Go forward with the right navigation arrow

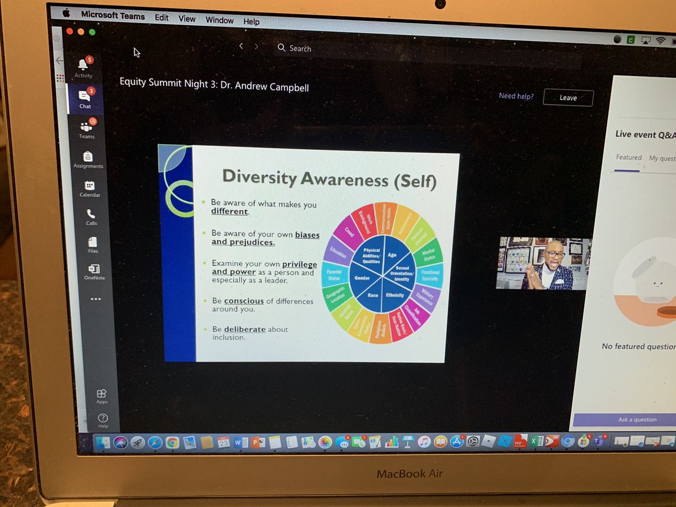(x=256, y=47)
